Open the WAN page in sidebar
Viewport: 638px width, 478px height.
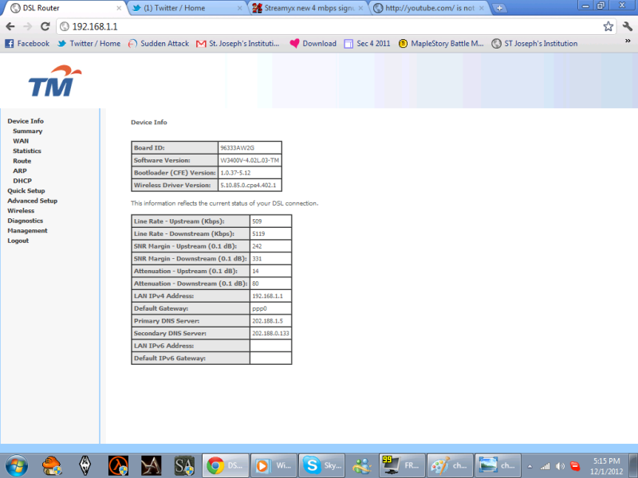(x=21, y=141)
